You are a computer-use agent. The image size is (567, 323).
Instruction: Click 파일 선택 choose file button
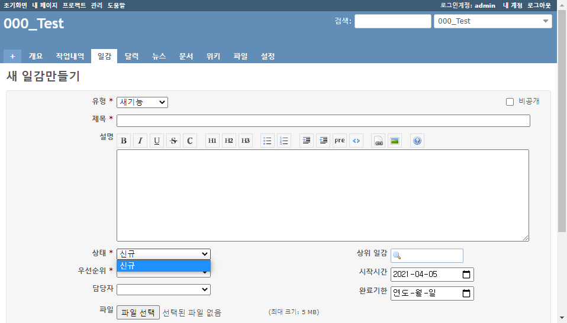[138, 312]
